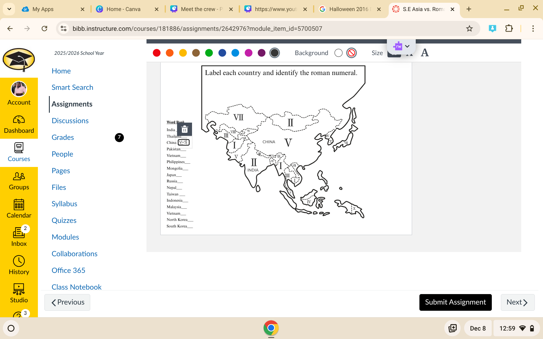This screenshot has width=543, height=339.
Task: Open the History panel in the sidebar
Action: pyautogui.click(x=19, y=265)
